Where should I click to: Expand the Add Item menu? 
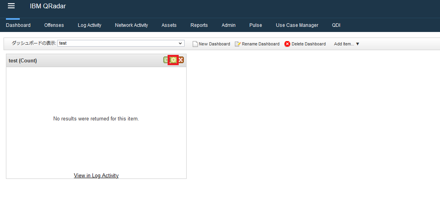point(347,44)
